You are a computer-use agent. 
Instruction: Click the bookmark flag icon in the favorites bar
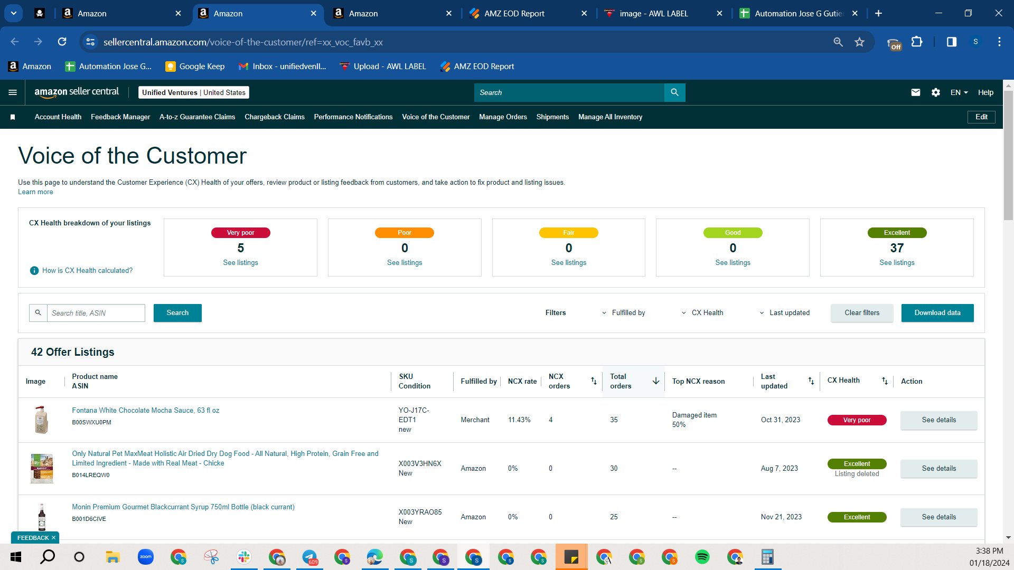tap(13, 117)
